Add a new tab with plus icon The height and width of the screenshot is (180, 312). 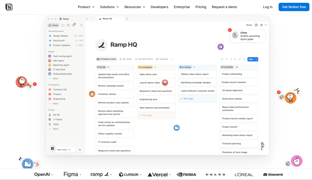pos(127,19)
